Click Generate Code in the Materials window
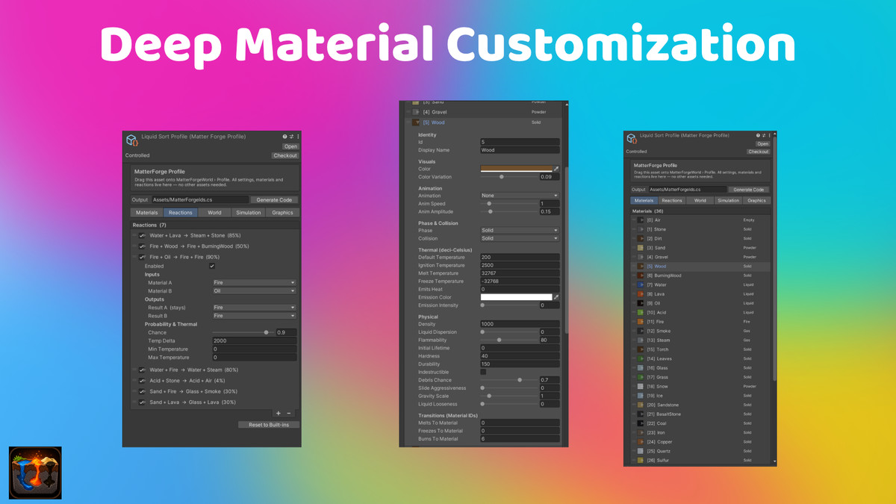 tap(748, 190)
